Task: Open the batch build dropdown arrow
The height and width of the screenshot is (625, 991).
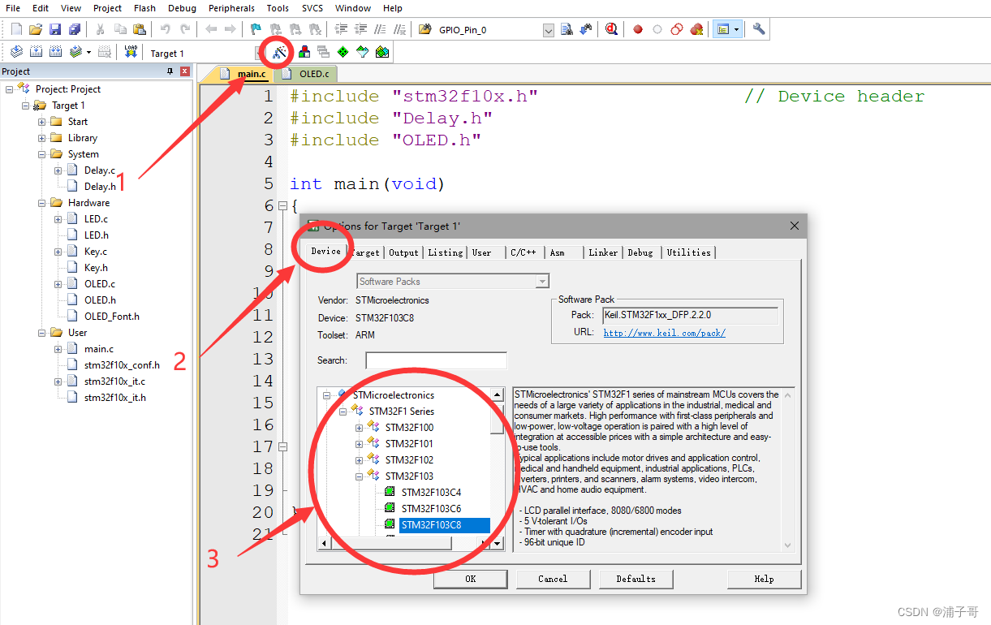Action: coord(88,52)
